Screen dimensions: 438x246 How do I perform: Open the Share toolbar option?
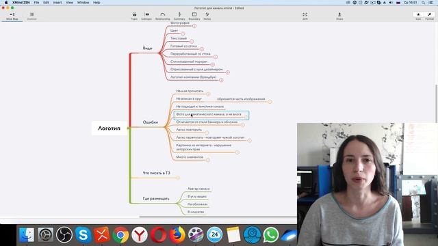pyautogui.click(x=339, y=16)
